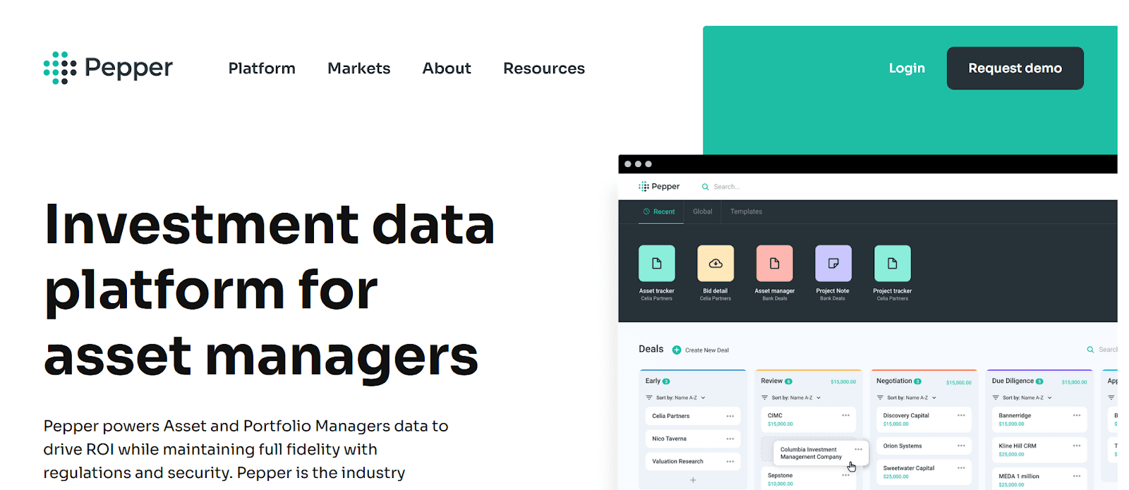Viewport: 1129px width, 490px height.
Task: Open the Markets menu
Action: (x=358, y=68)
